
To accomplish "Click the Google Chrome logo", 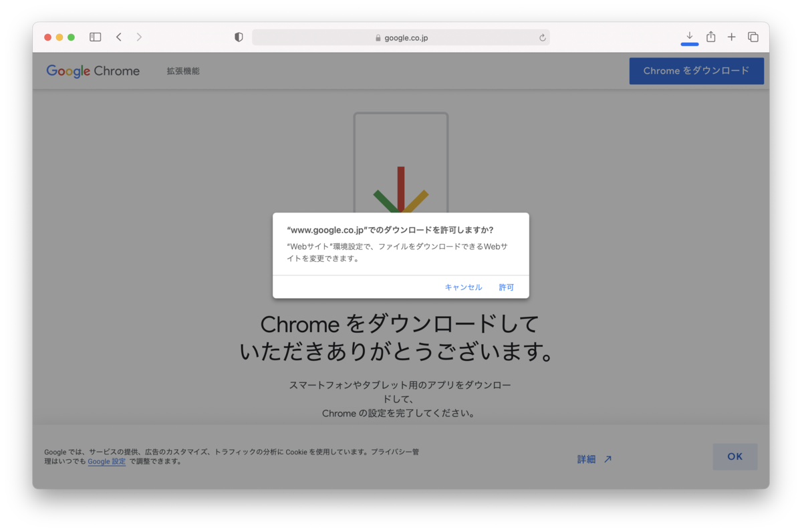I will point(93,71).
